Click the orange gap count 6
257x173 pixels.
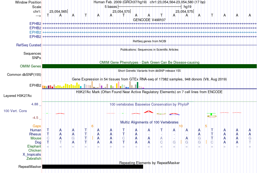point(93,126)
